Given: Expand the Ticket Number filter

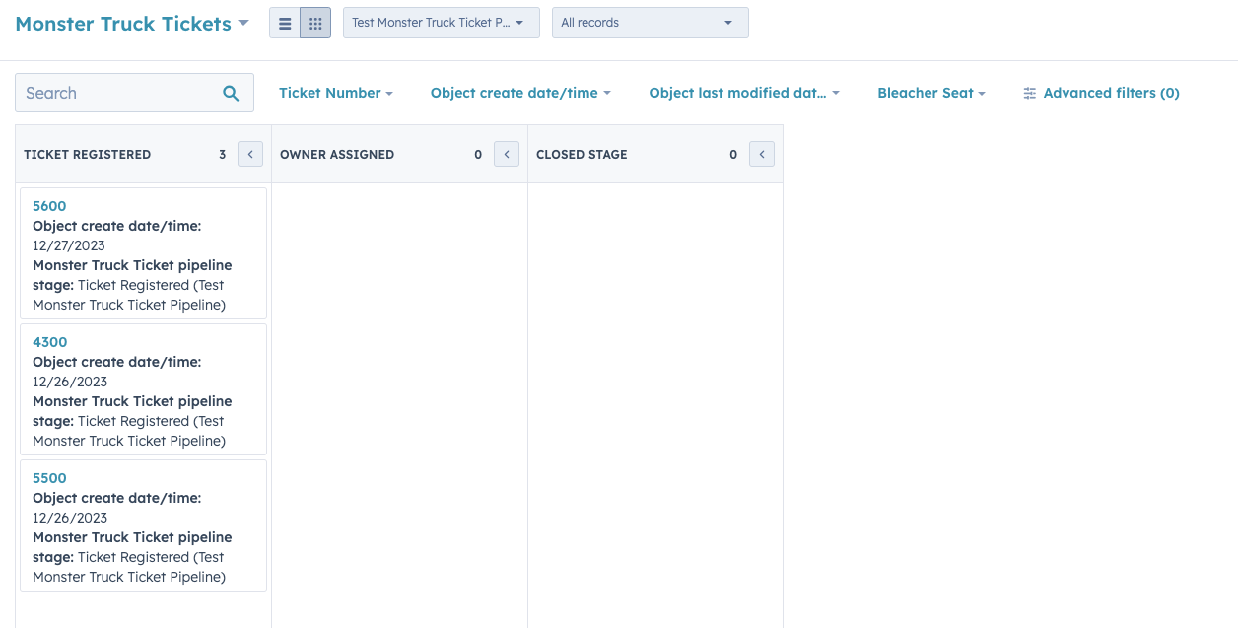Looking at the screenshot, I should 335,92.
